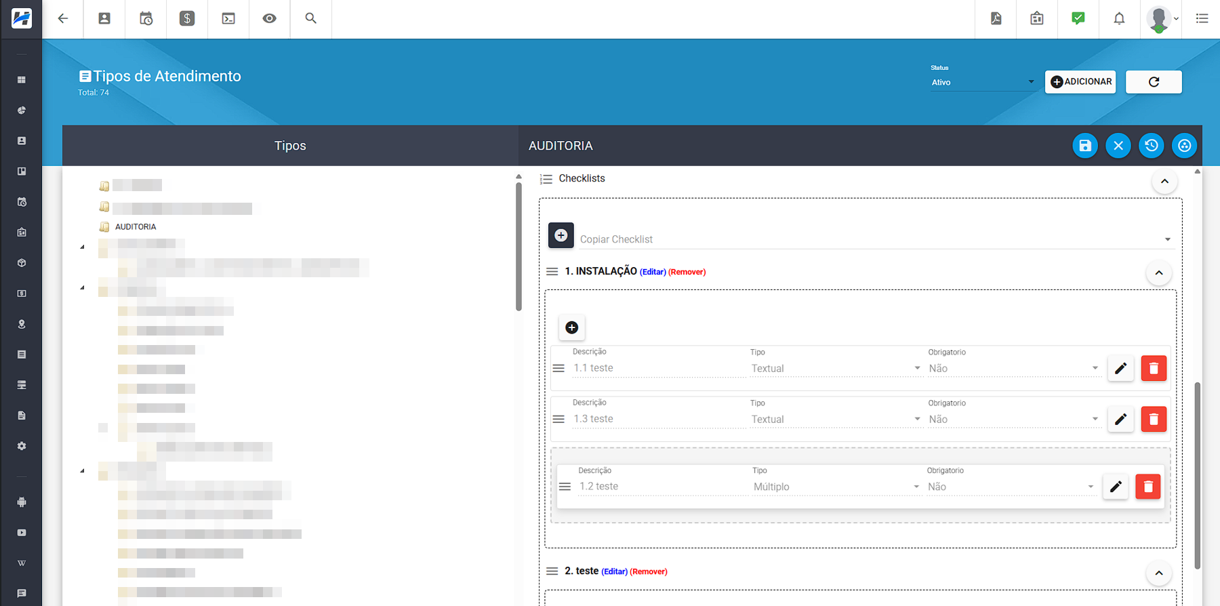Open search magnifier in top toolbar
This screenshot has height=606, width=1220.
310,18
